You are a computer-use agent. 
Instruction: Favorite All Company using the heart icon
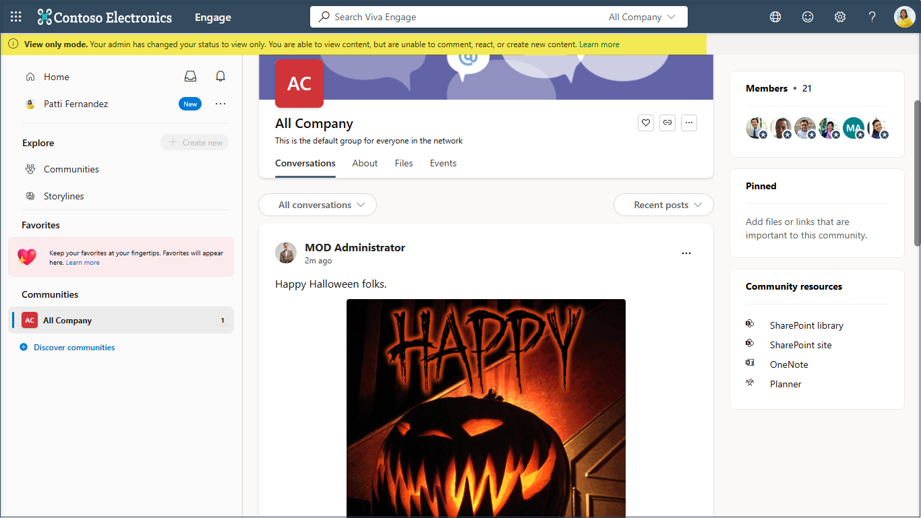pos(645,123)
